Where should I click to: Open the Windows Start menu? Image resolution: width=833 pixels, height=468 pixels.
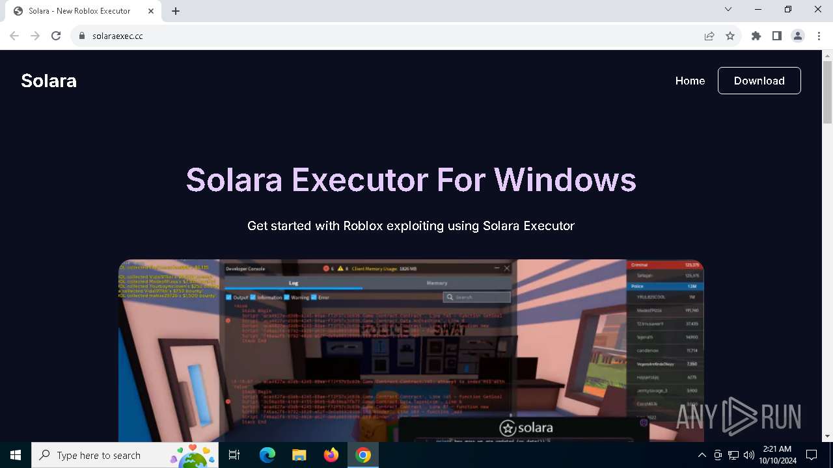[x=16, y=455]
